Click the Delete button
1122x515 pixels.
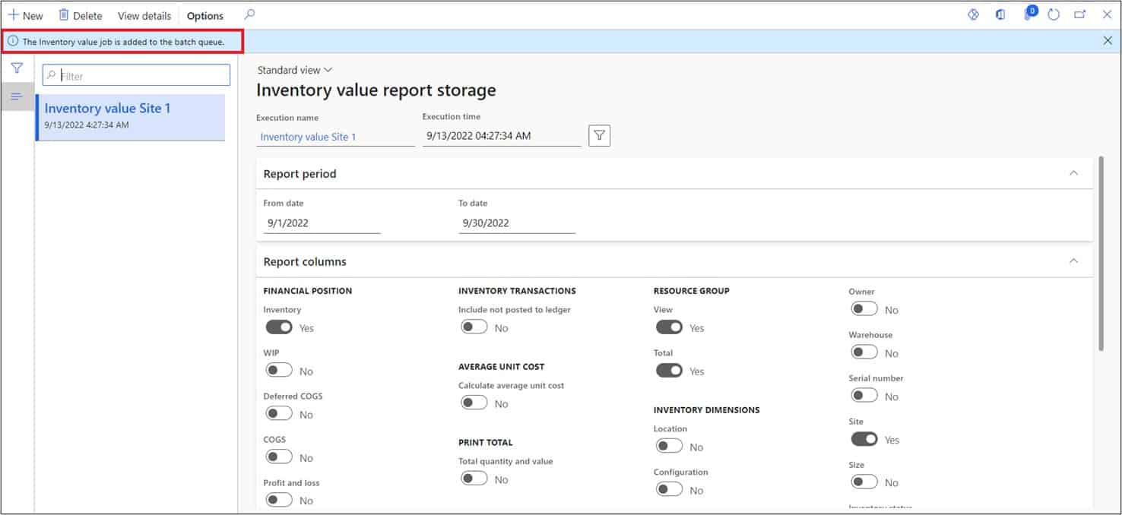tap(80, 15)
